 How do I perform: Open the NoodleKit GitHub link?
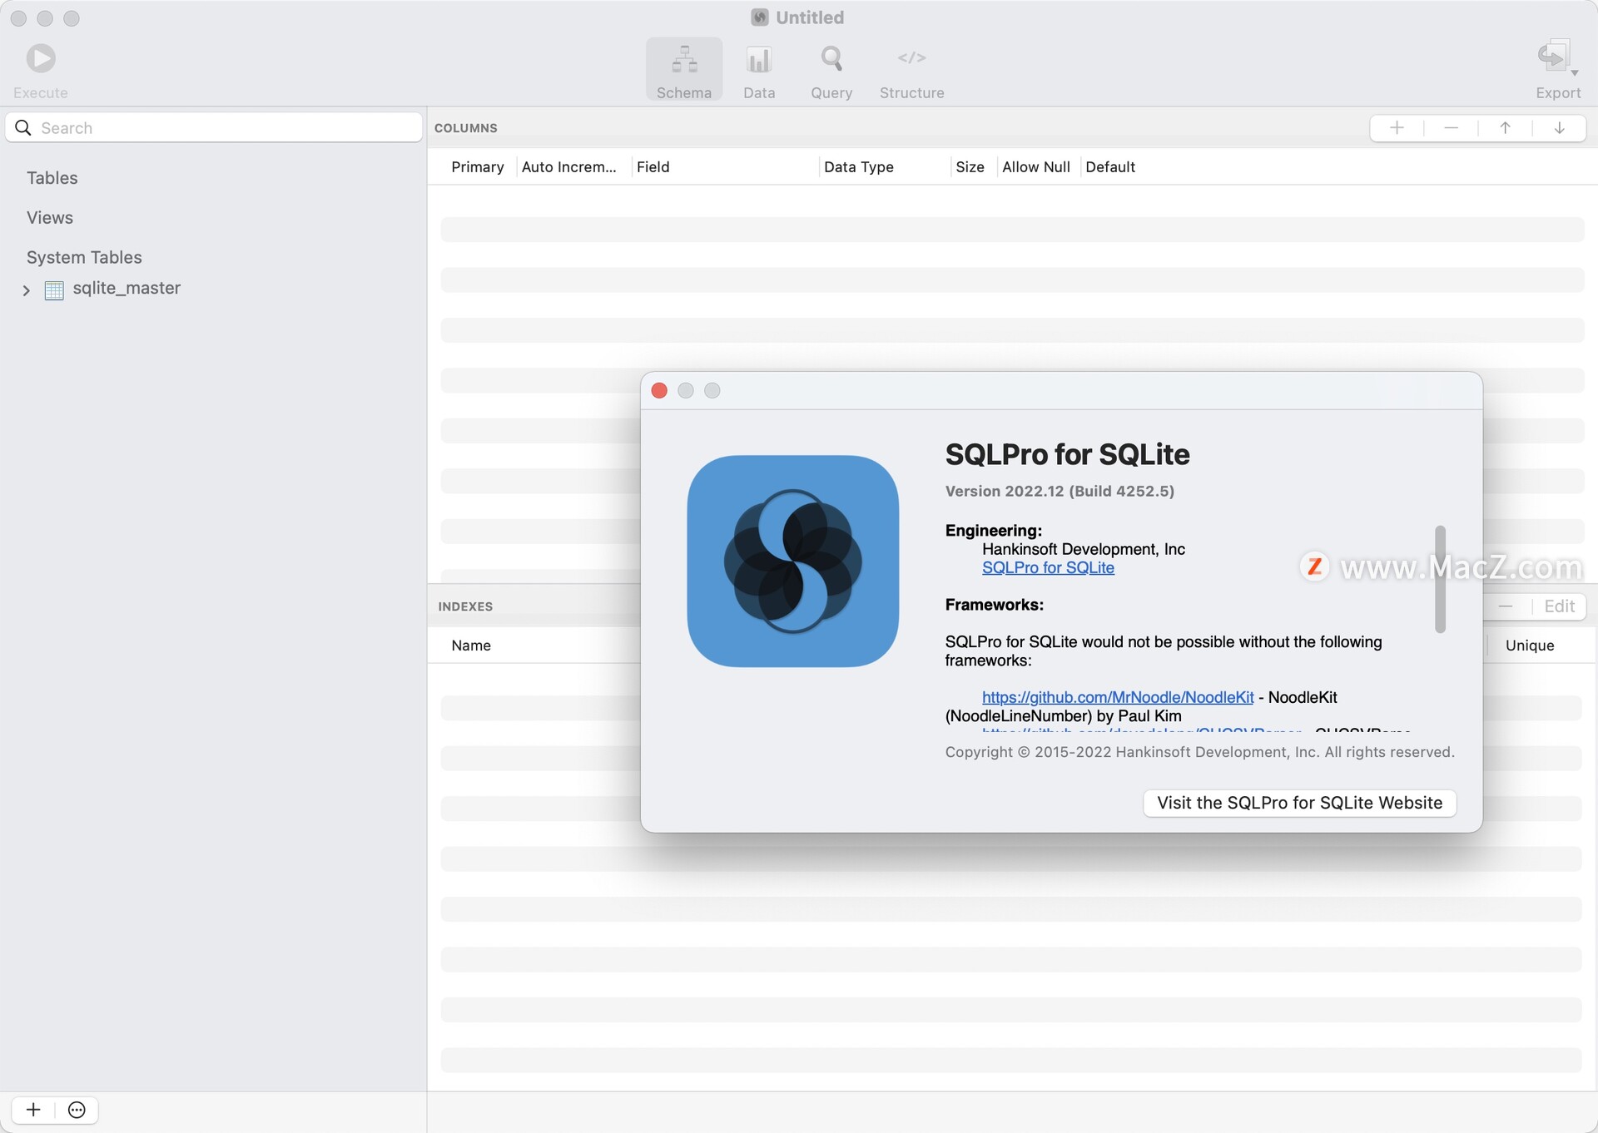tap(1117, 698)
